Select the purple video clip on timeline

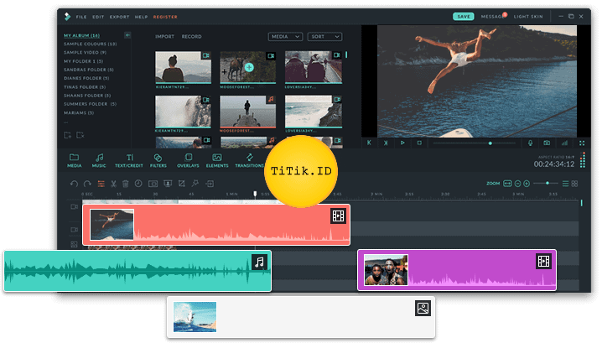pyautogui.click(x=457, y=270)
